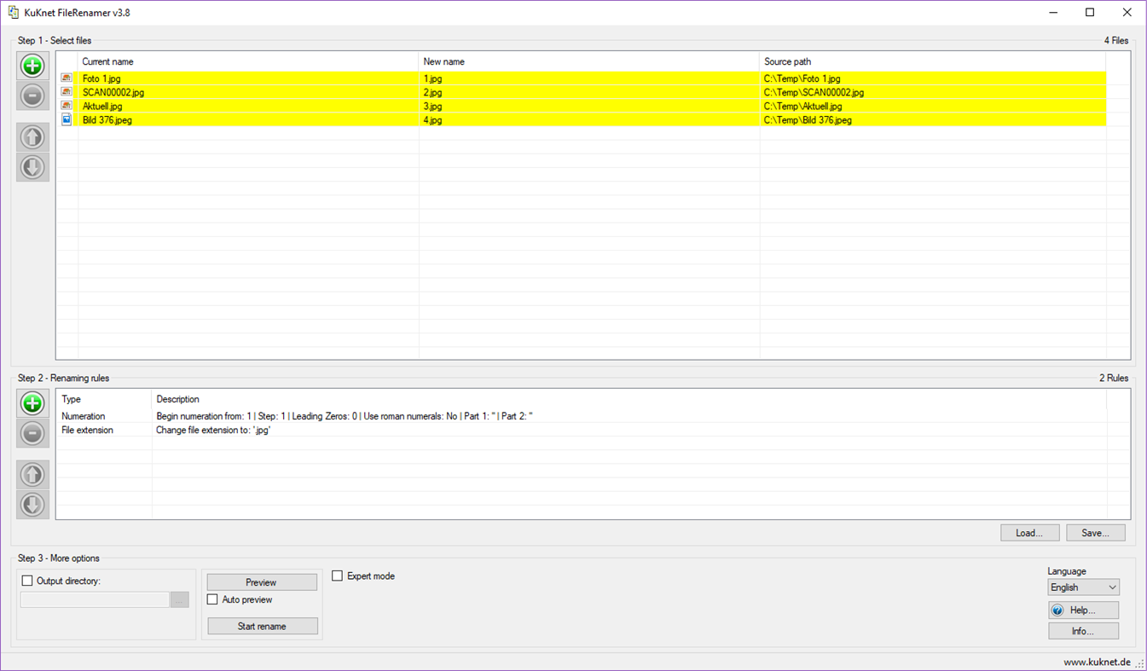Add a new renaming rule with the plus icon
This screenshot has width=1147, height=671.
coord(32,403)
